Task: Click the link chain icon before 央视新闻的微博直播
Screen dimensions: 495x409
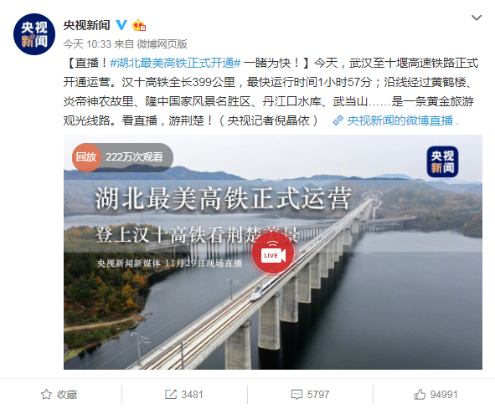Action: pos(338,120)
